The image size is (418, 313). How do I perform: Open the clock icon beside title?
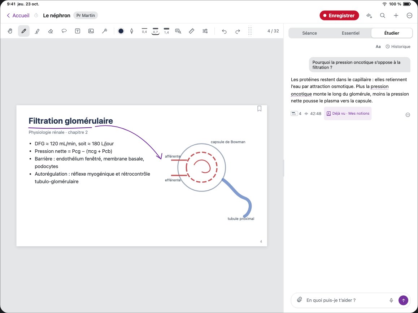click(36, 16)
